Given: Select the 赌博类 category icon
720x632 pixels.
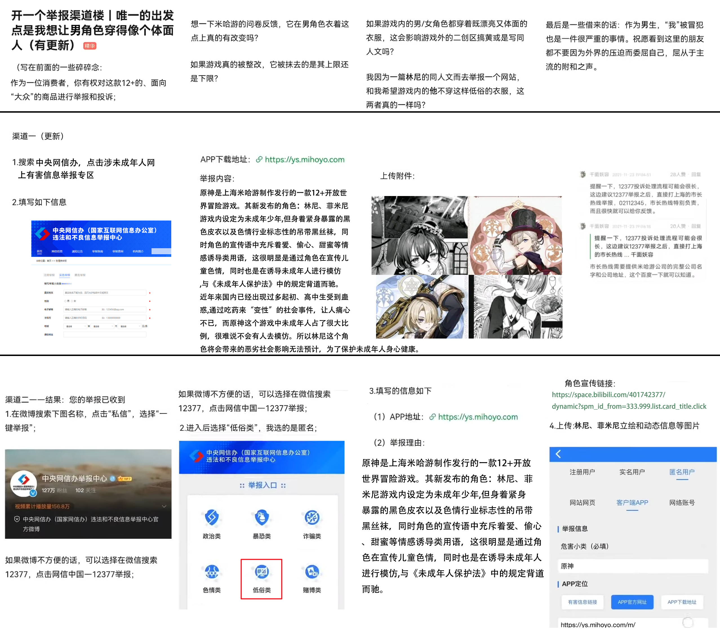Looking at the screenshot, I should (x=312, y=572).
